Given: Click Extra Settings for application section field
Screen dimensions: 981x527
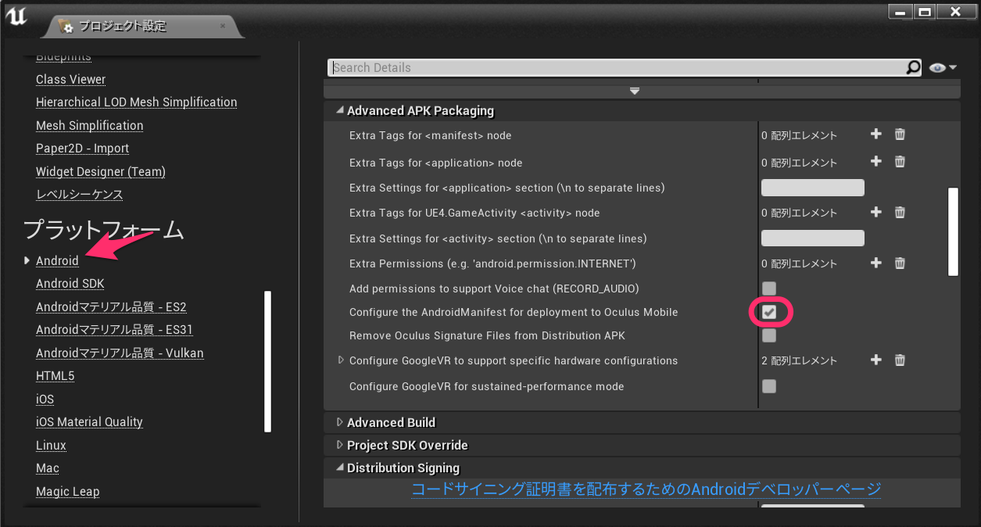Looking at the screenshot, I should [813, 188].
